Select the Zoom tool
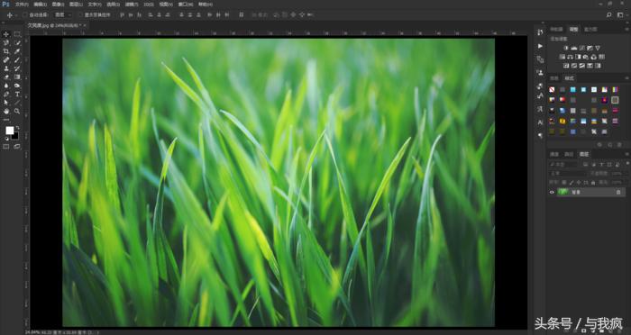This screenshot has height=335, width=631. [x=17, y=111]
